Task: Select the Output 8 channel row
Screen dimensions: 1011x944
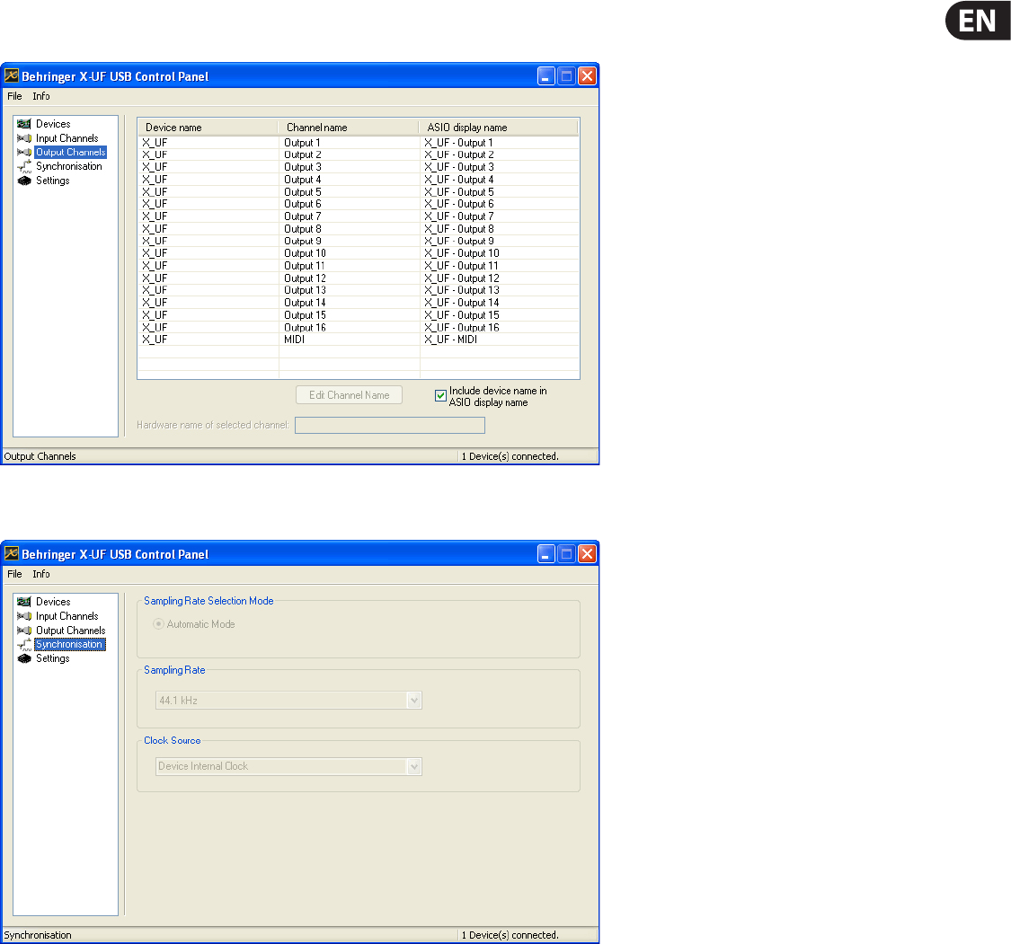Action: (x=359, y=229)
